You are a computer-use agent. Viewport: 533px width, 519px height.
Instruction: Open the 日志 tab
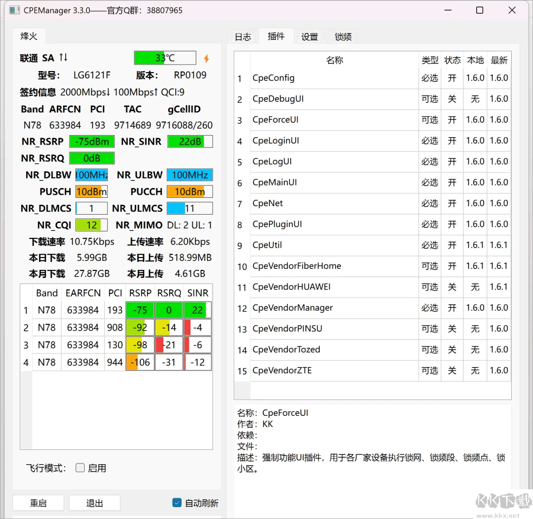243,37
